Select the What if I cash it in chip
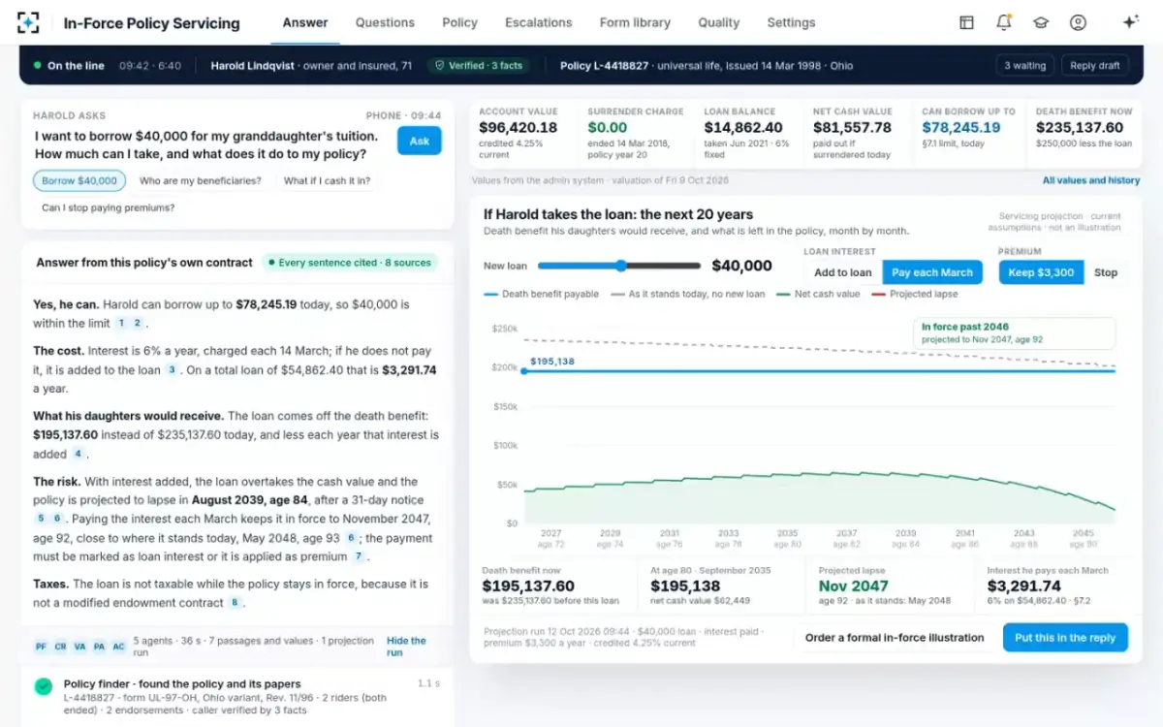Image resolution: width=1163 pixels, height=727 pixels. coord(327,180)
